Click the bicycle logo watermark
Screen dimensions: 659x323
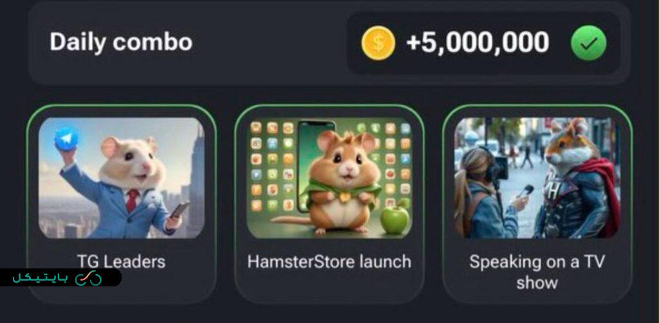coord(88,277)
